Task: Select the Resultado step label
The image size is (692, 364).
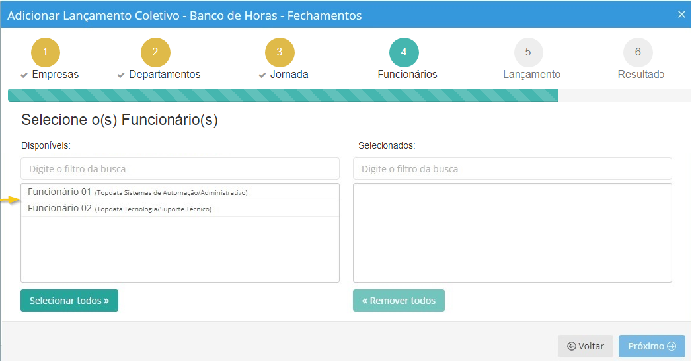Action: [640, 75]
